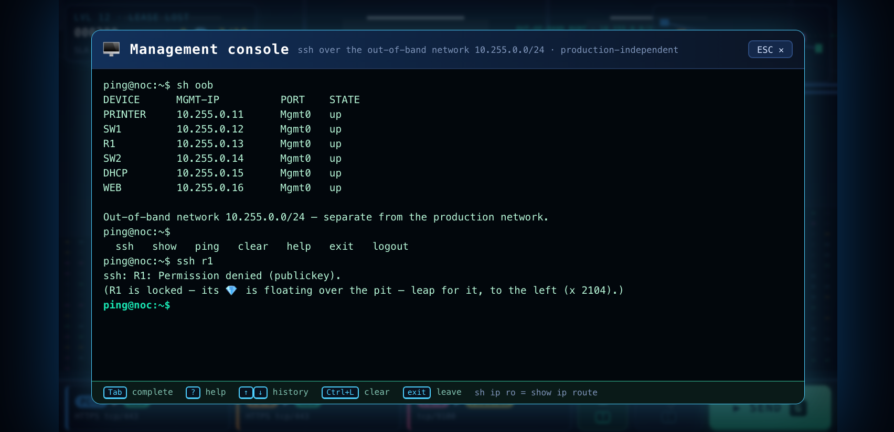894x432 pixels.
Task: Click the IP address 10.255.0.15
Action: (x=210, y=173)
